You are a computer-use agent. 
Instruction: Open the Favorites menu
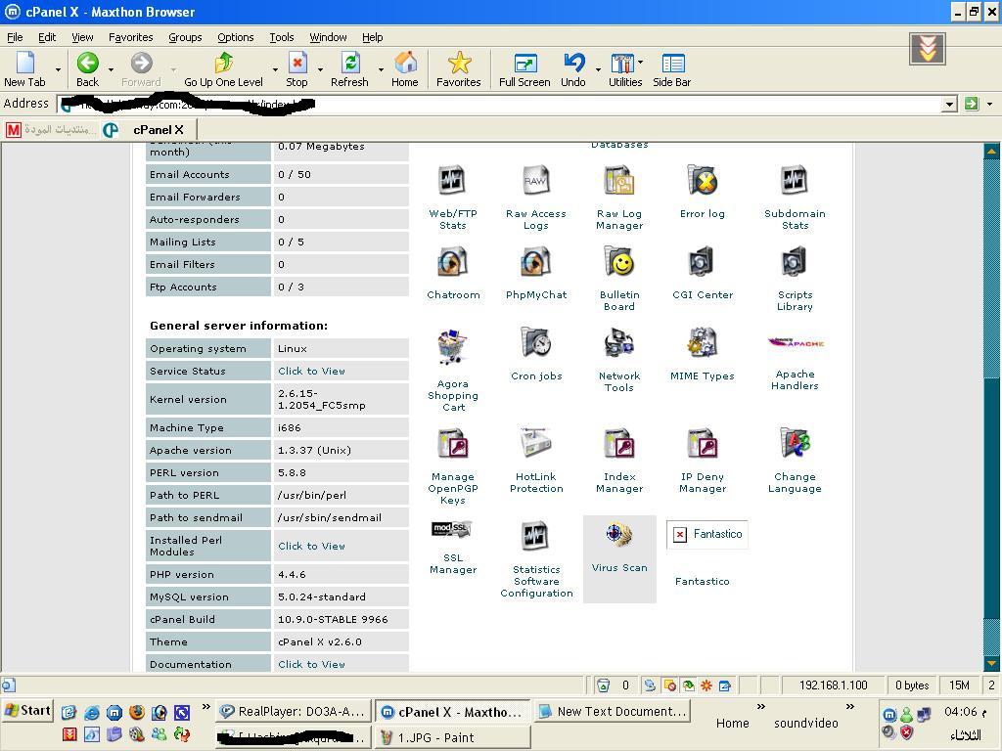(x=130, y=37)
